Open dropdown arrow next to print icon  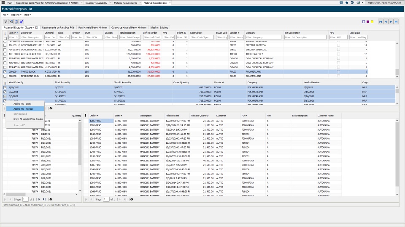click(362, 3)
